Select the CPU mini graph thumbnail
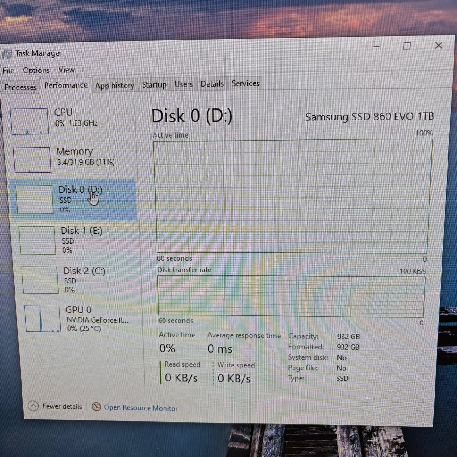457x457 pixels. coord(29,121)
